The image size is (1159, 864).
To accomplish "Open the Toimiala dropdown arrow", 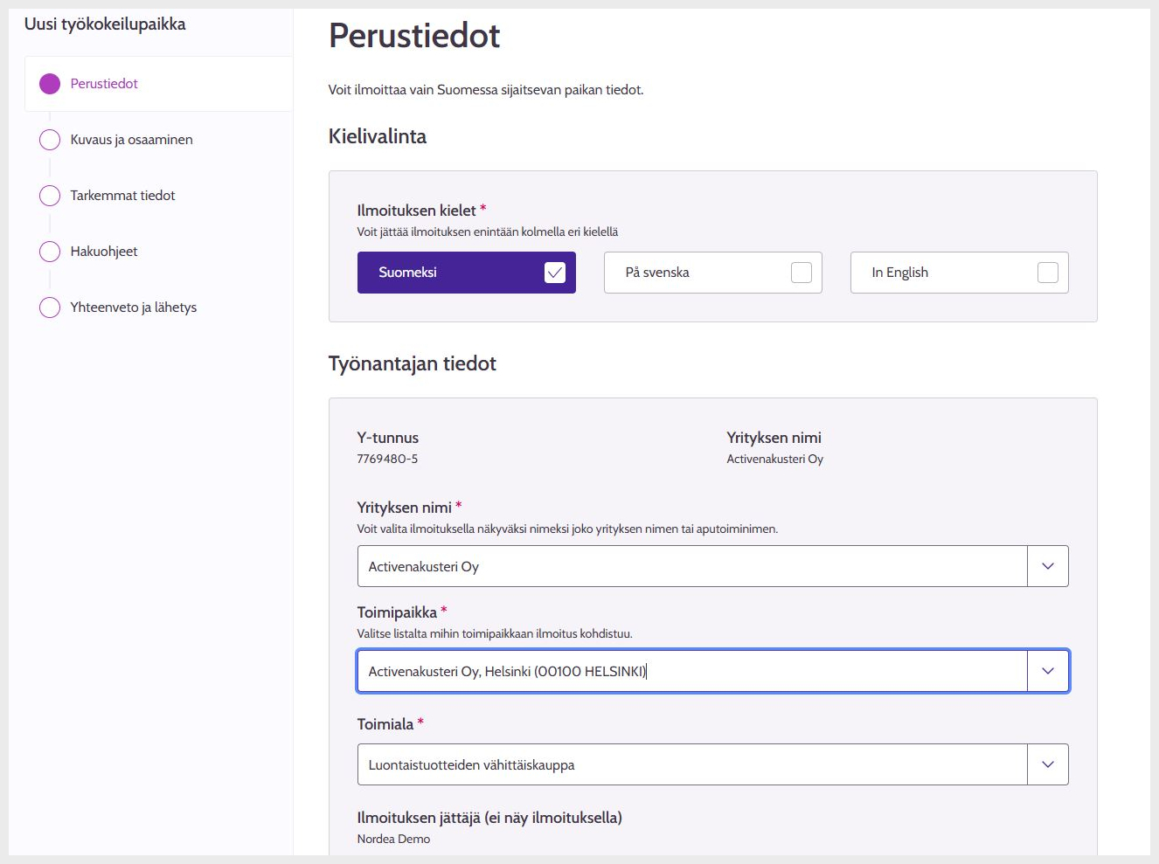I will tap(1048, 764).
